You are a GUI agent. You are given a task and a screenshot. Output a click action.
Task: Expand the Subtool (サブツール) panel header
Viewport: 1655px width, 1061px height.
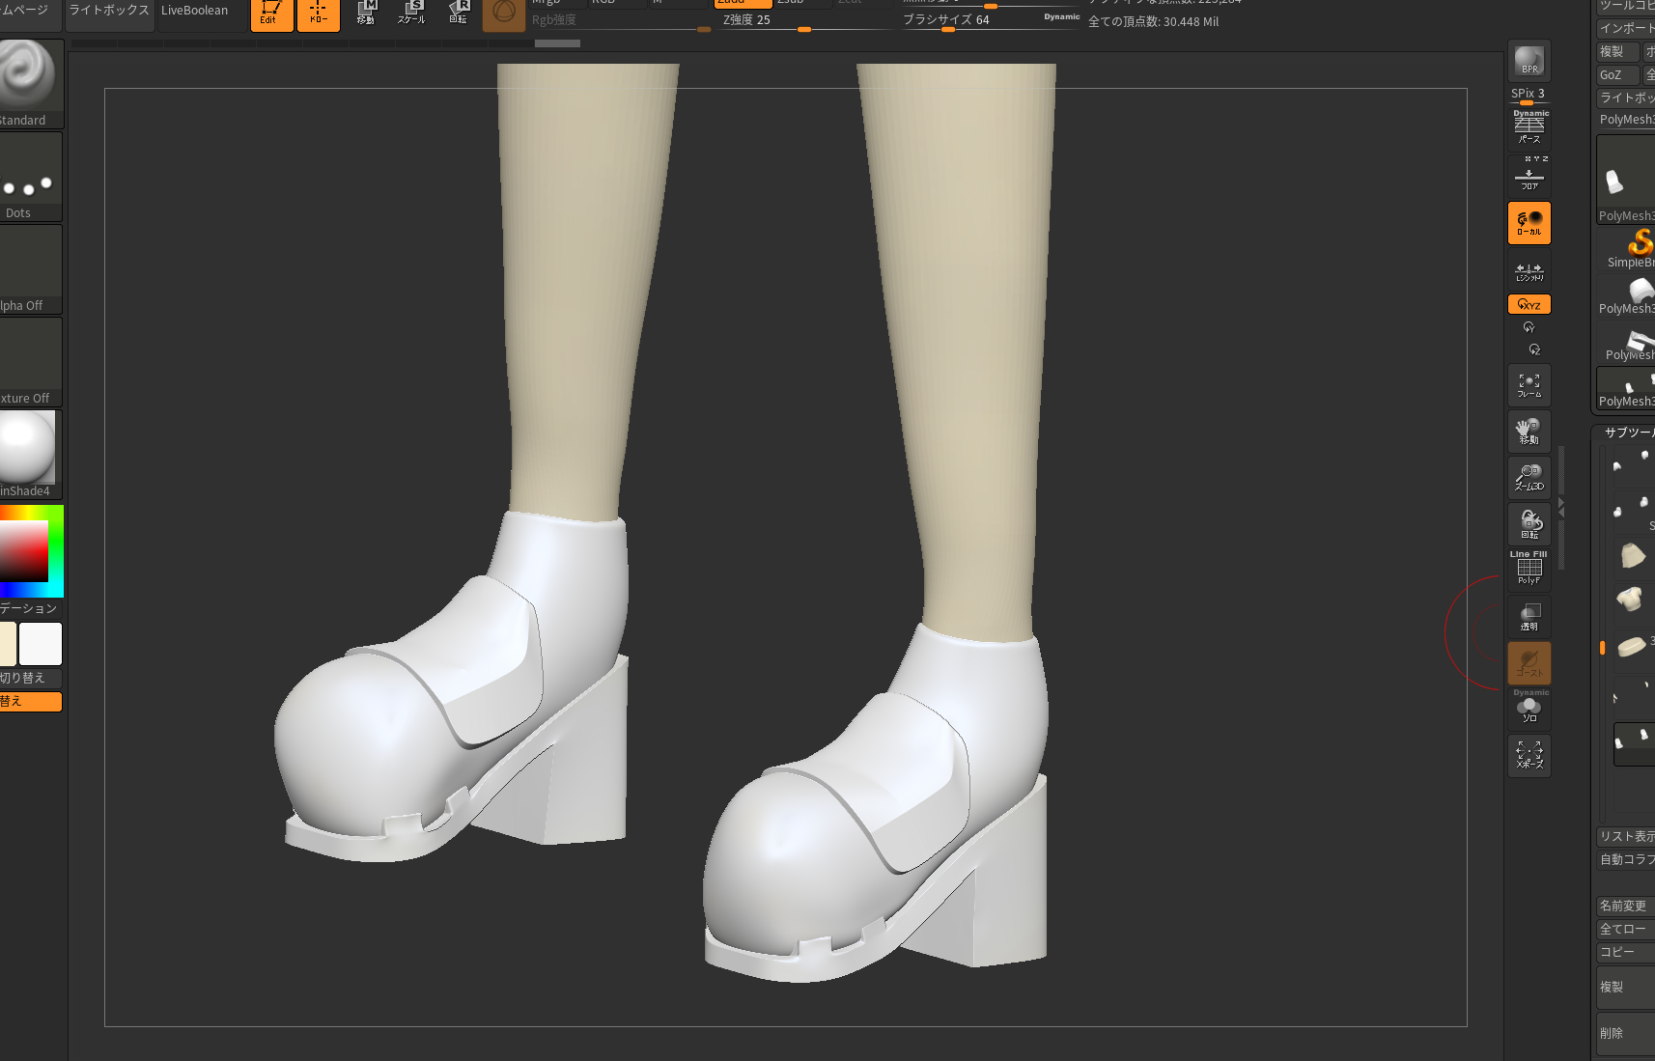1628,433
